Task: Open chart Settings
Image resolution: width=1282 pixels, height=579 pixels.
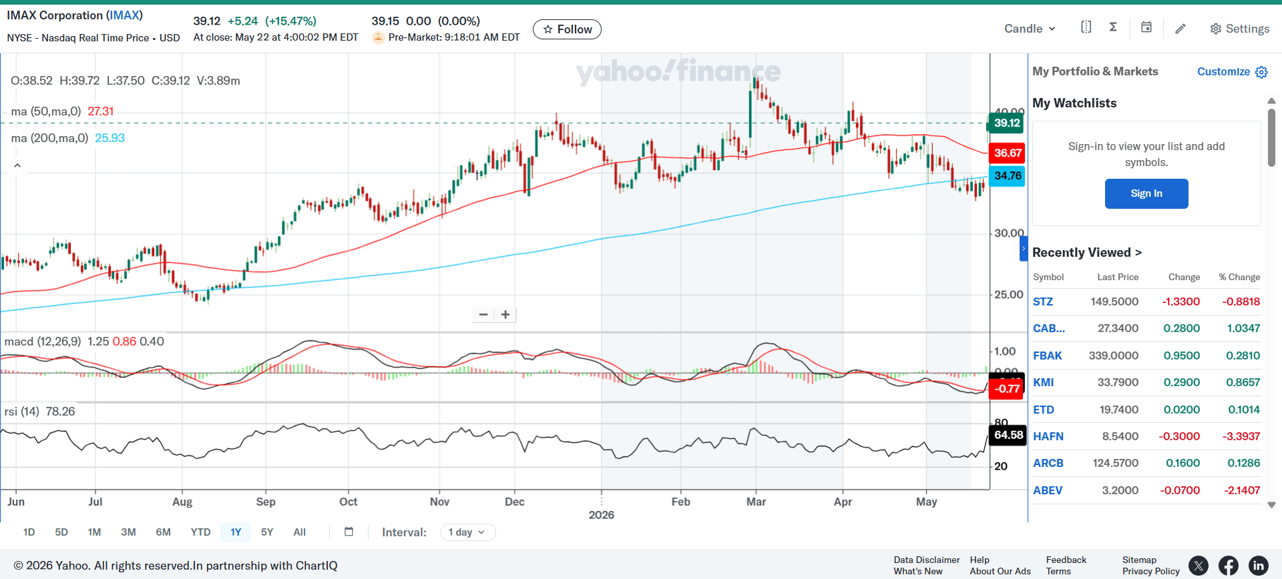Action: click(1239, 29)
